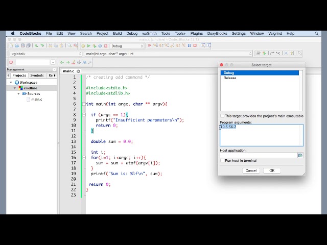Screen dimensions: 327x245
Task: Click the Cut scissors icon
Action: [50, 45]
